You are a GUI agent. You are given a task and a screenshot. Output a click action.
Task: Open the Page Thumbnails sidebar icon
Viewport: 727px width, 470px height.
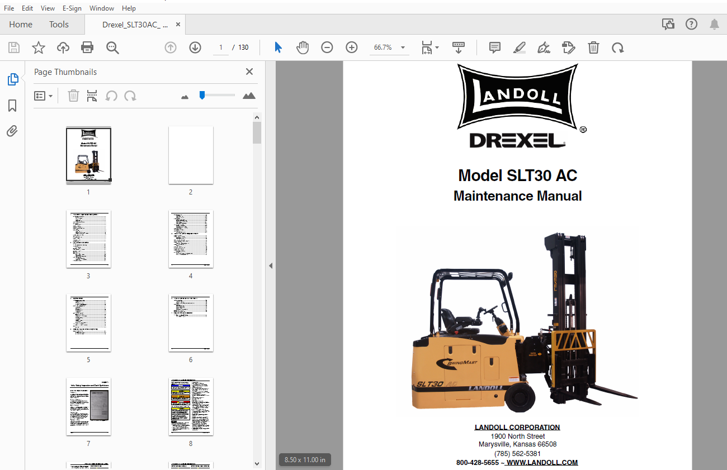(12, 79)
